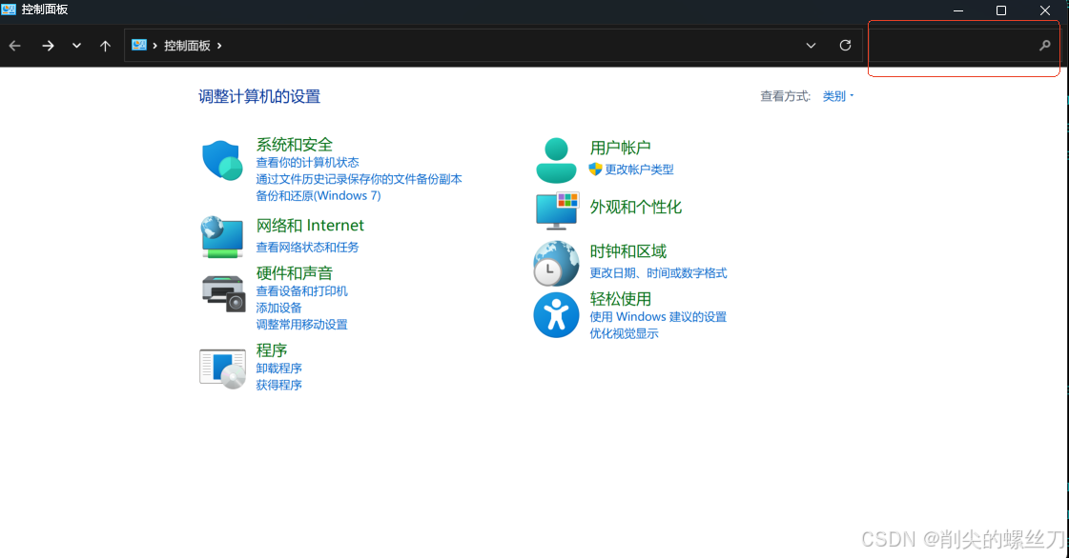The height and width of the screenshot is (558, 1069).
Task: Click the 轻松使用 accessibility icon
Action: click(556, 315)
